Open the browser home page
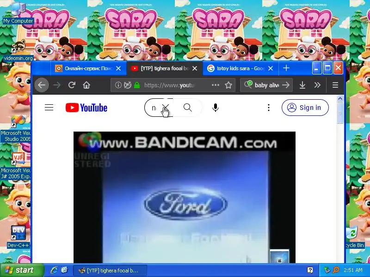 point(86,85)
